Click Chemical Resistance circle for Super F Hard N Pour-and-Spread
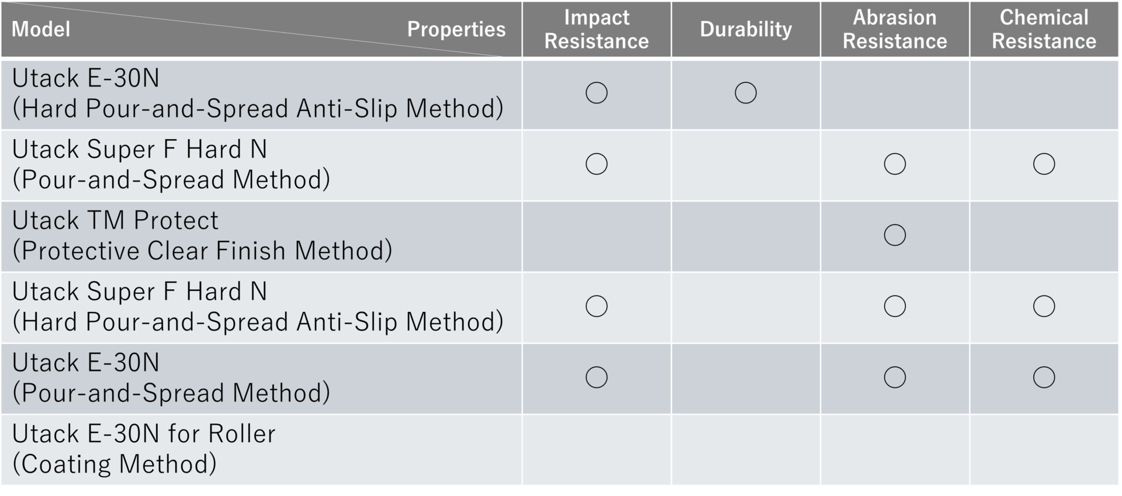 tap(1044, 164)
